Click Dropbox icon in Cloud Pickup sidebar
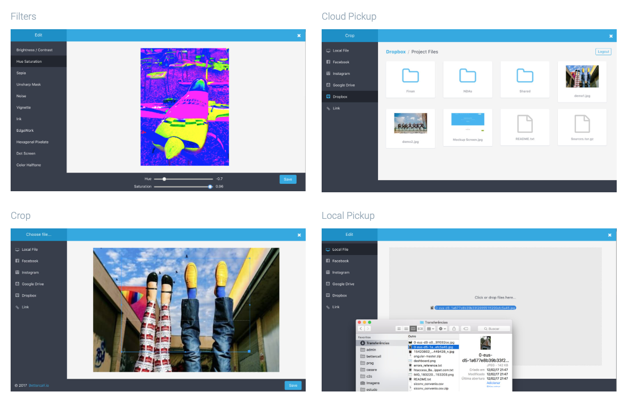The image size is (630, 409). (x=328, y=97)
